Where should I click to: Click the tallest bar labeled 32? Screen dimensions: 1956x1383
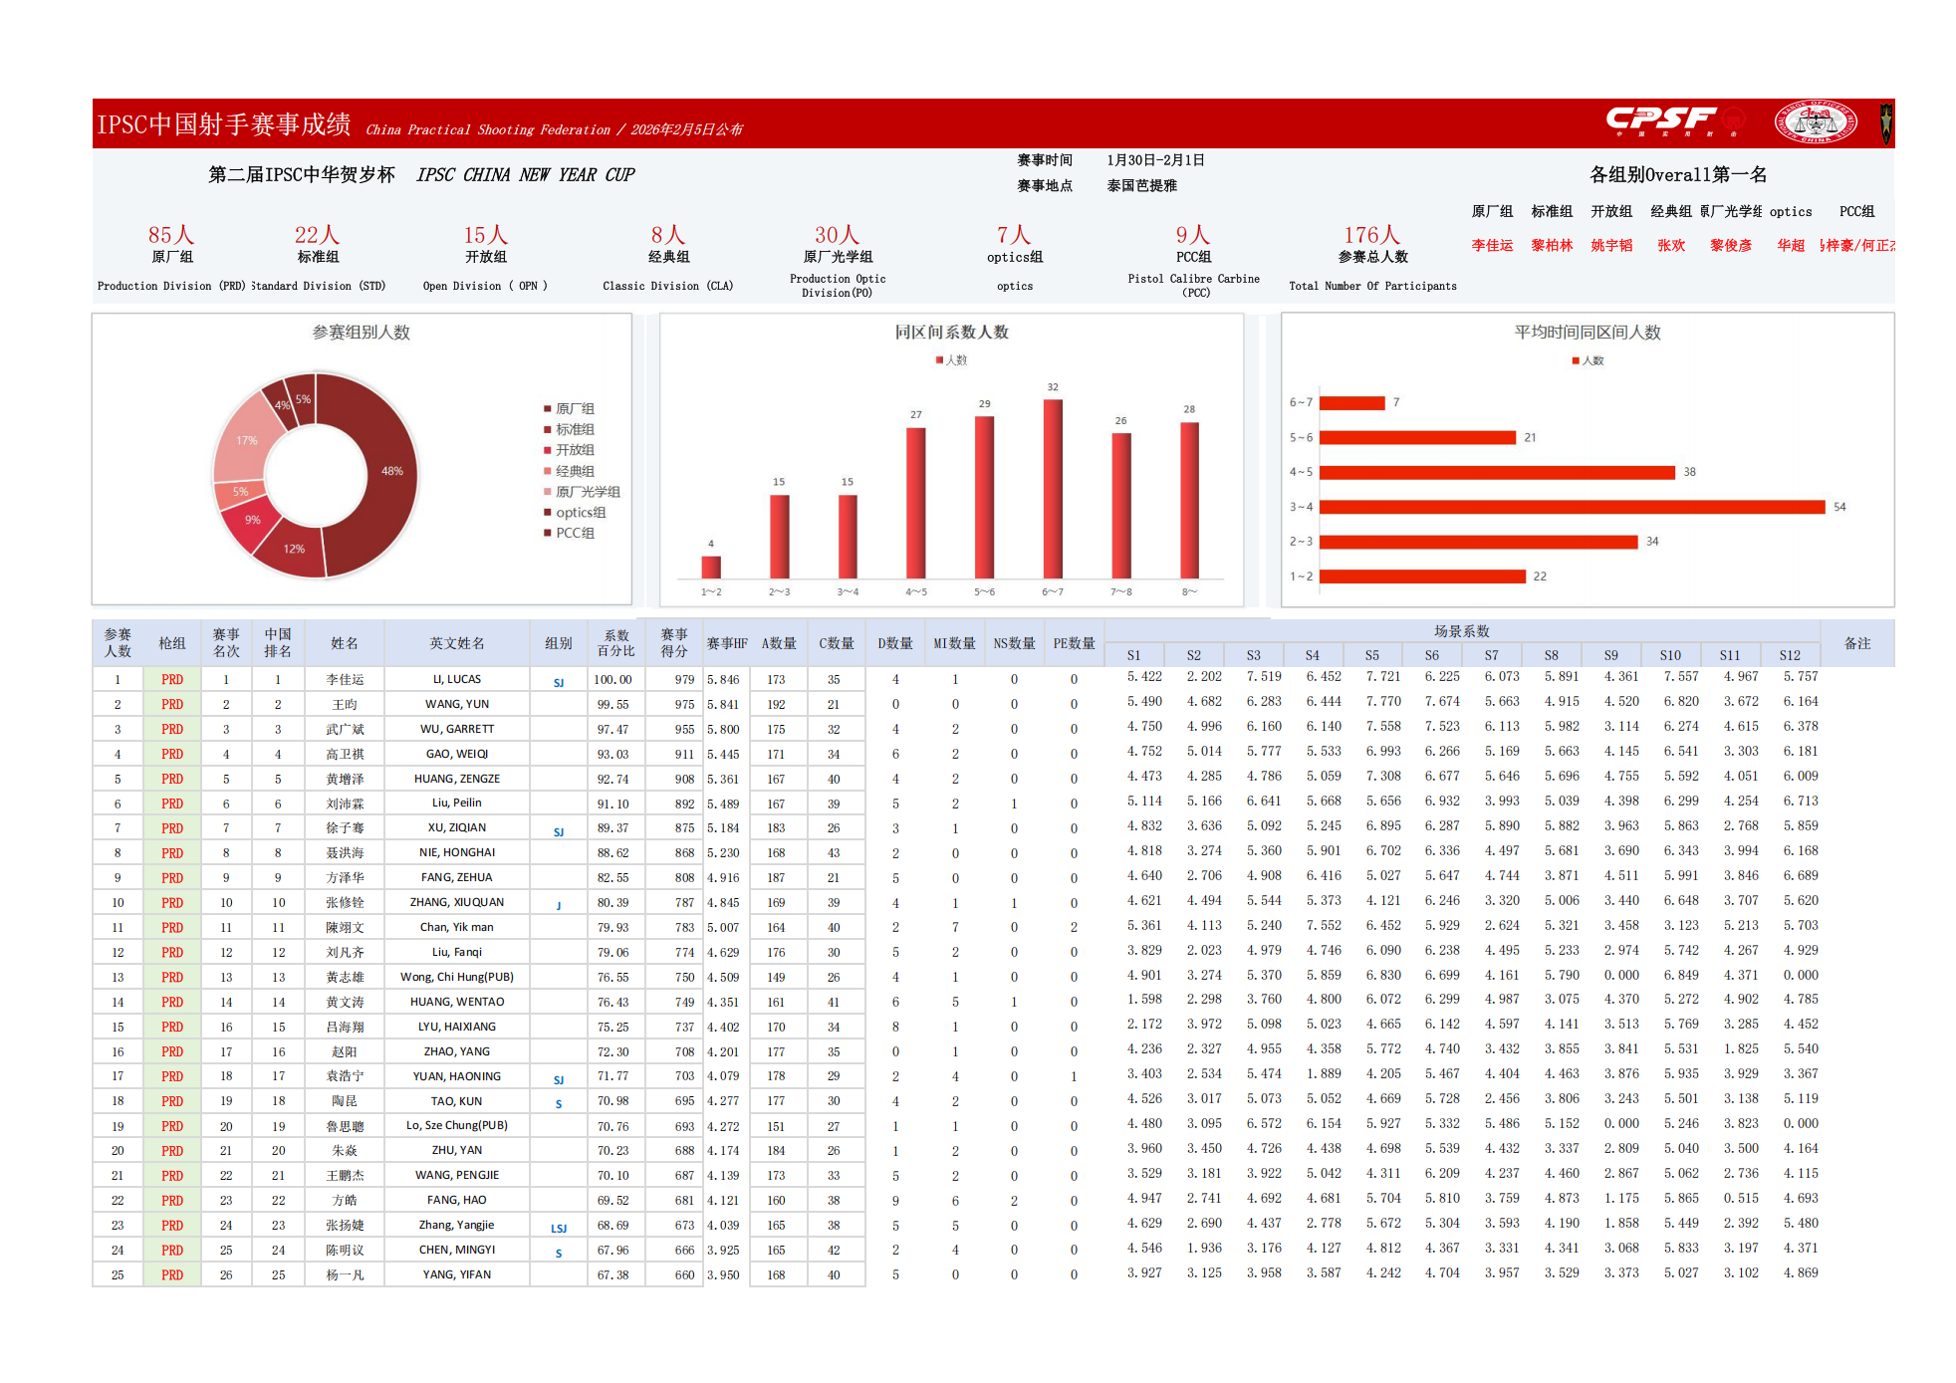tap(1052, 488)
